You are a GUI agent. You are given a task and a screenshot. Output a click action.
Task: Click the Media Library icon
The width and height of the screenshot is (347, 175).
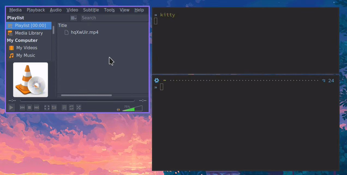pyautogui.click(x=10, y=33)
